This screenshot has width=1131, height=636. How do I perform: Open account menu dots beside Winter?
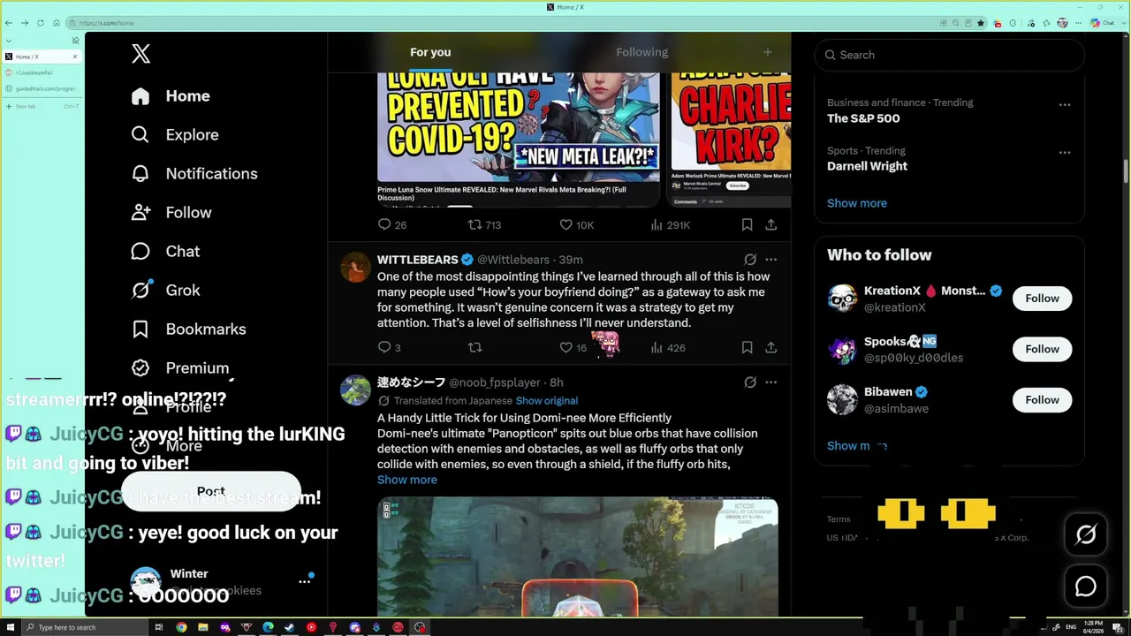[305, 581]
